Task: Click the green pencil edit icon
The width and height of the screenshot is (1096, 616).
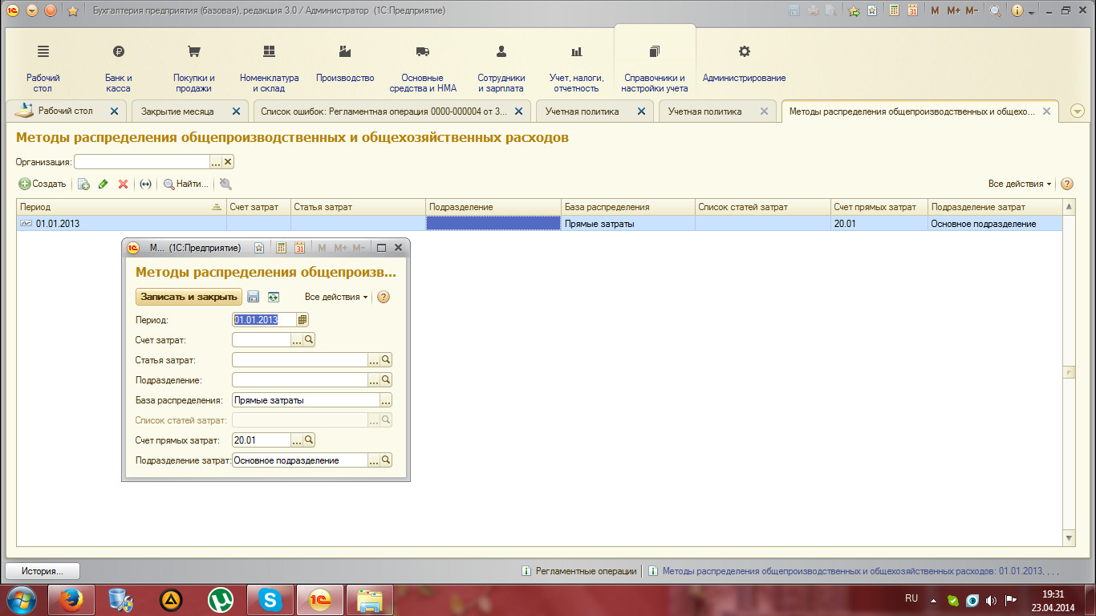Action: (103, 184)
